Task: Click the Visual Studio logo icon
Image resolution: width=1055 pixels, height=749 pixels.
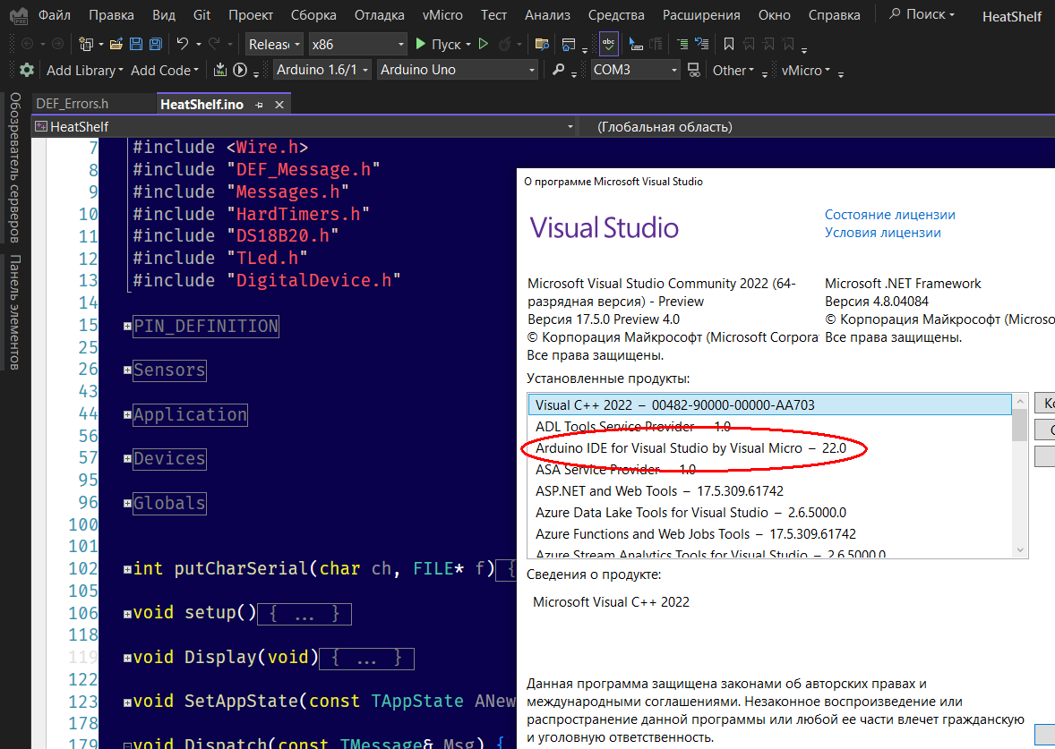Action: (18, 15)
